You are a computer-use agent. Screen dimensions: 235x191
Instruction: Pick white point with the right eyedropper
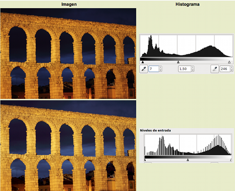215,69
